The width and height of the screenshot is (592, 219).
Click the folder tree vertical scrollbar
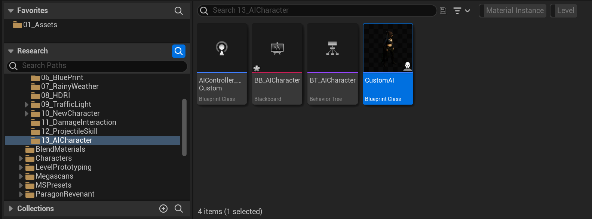point(184,127)
